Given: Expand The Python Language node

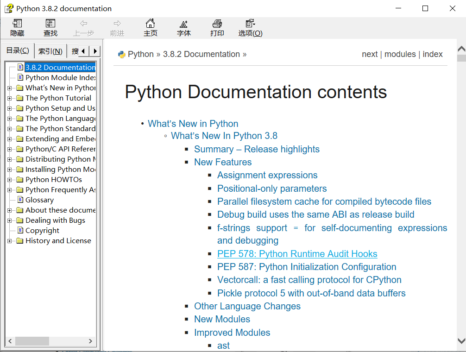Looking at the screenshot, I should coord(10,119).
